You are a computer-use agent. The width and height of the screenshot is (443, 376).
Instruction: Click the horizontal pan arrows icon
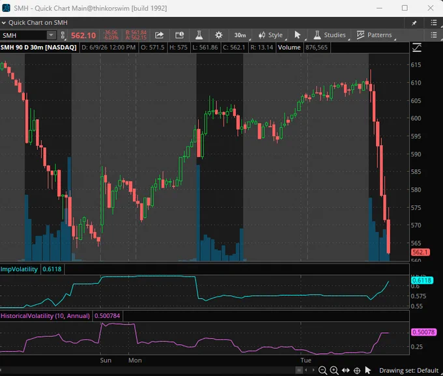[346, 370]
